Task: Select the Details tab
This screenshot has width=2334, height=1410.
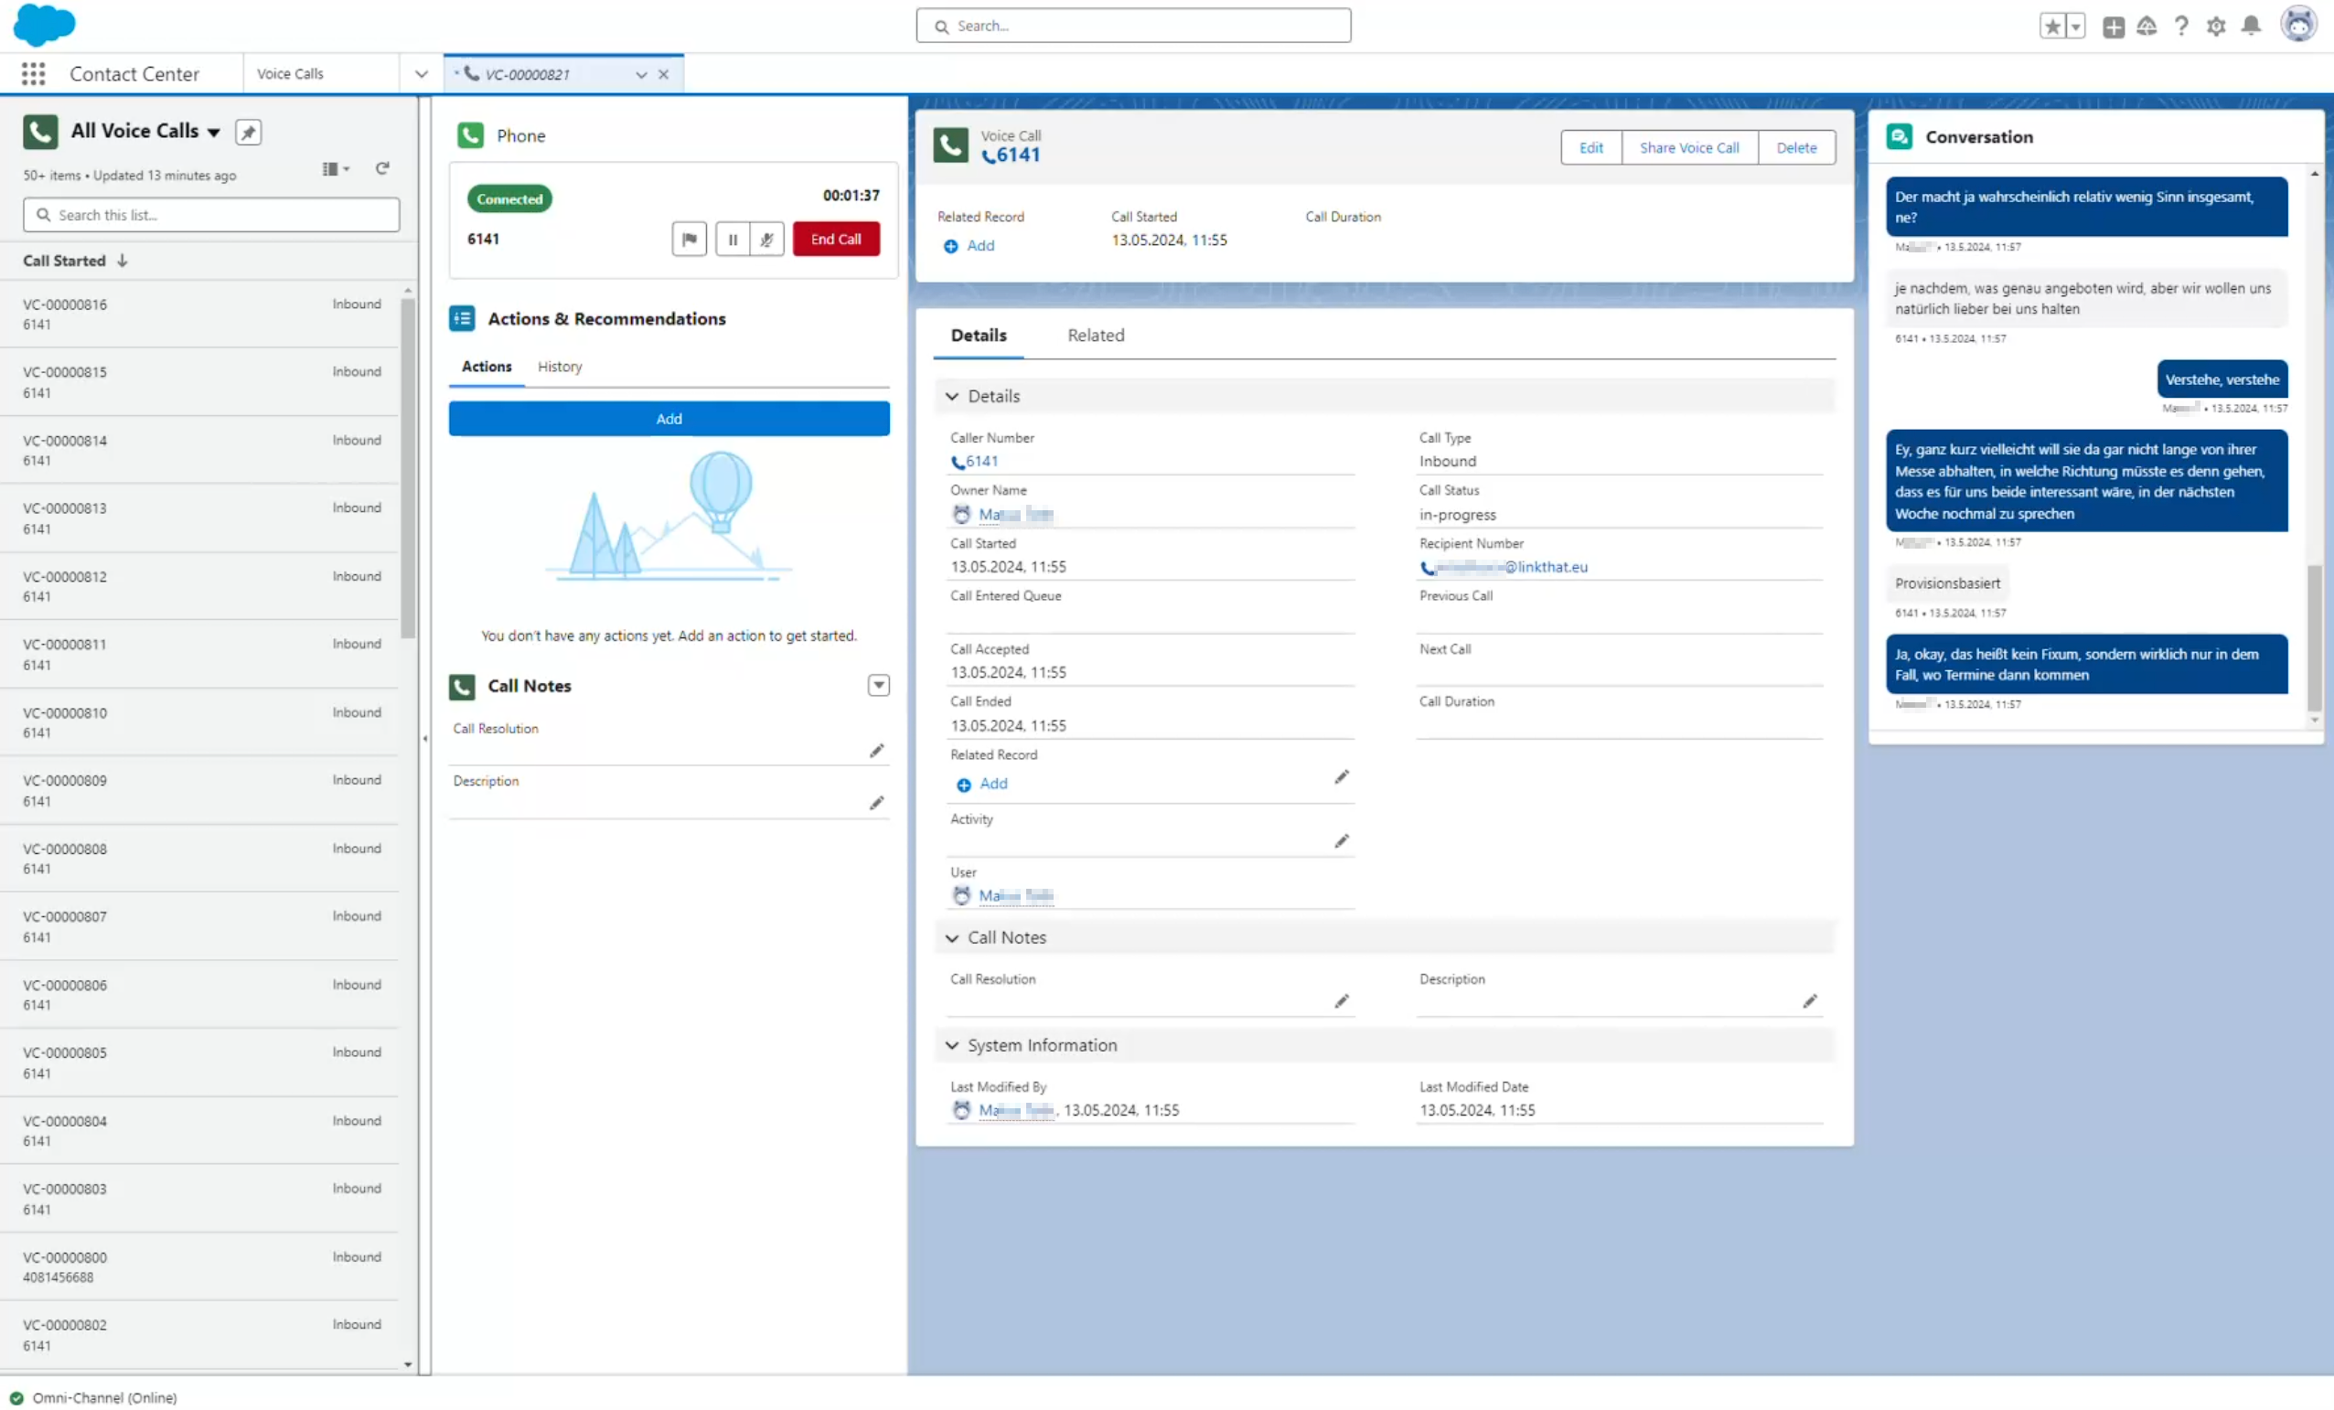Action: point(979,336)
